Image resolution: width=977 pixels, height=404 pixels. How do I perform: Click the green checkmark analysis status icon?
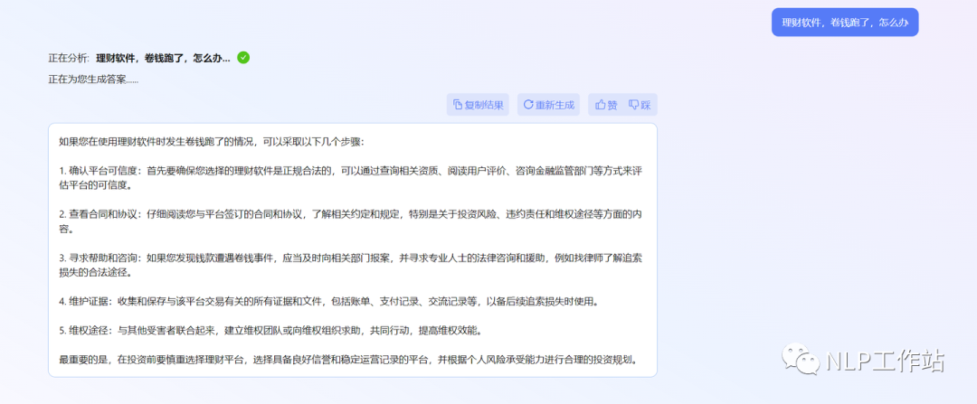pos(243,58)
